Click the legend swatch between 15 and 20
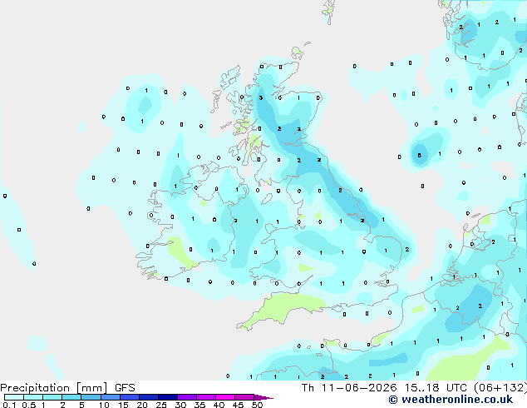Image resolution: width=527 pixels, height=408 pixels. pyautogui.click(x=130, y=397)
